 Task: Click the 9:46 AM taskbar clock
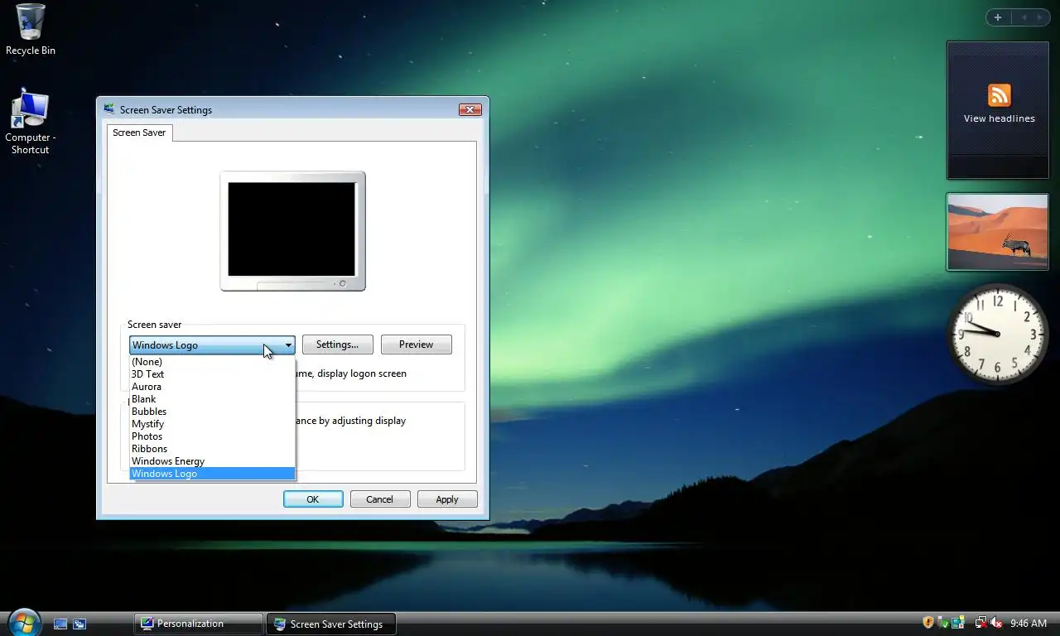pyautogui.click(x=1029, y=624)
